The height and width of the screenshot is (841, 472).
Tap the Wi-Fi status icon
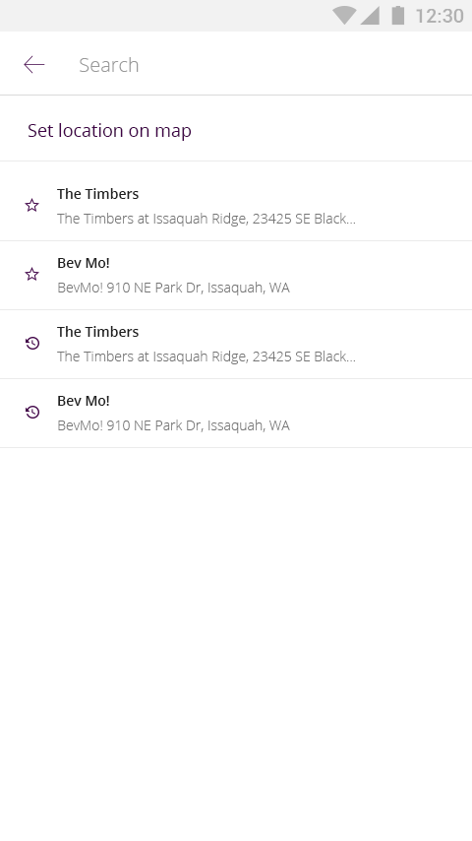coord(343,16)
